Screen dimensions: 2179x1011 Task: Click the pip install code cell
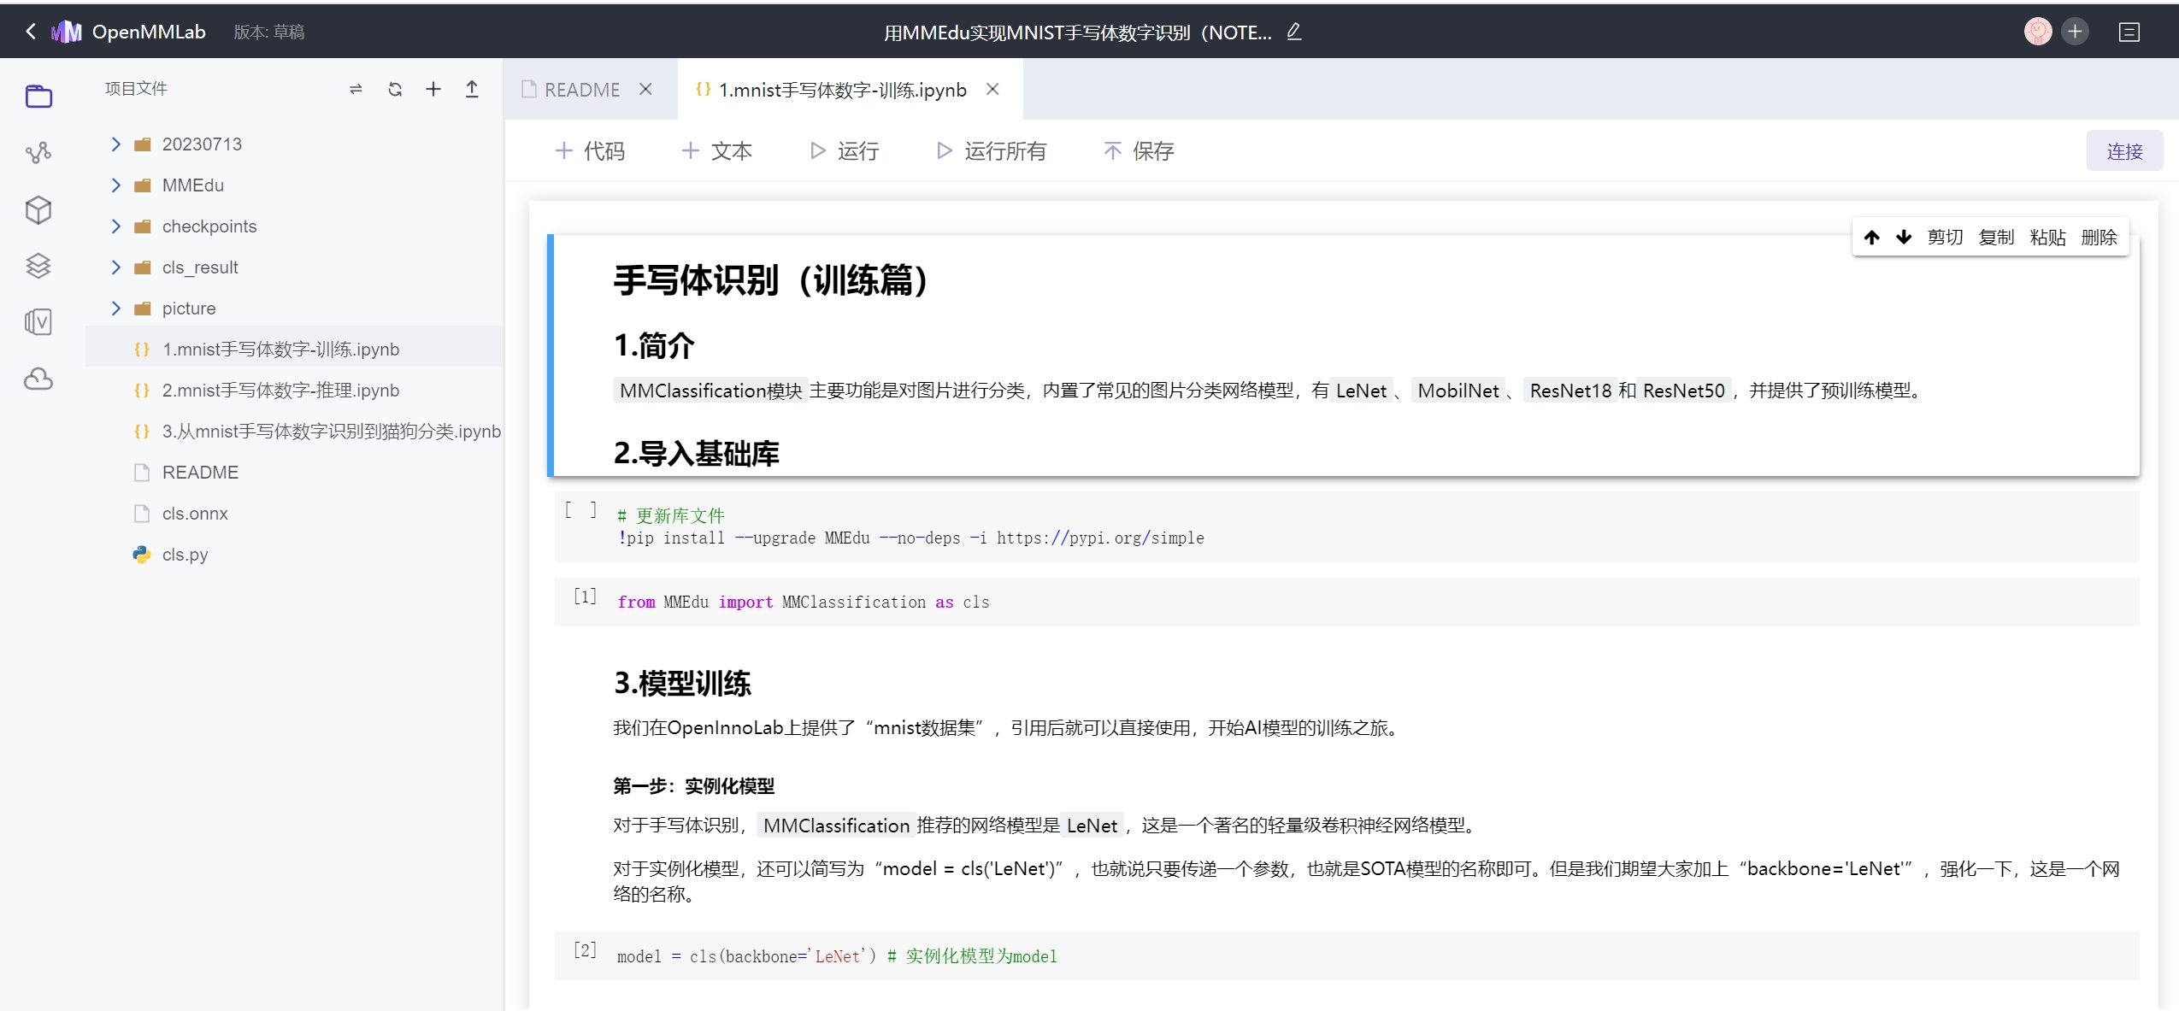coord(1346,526)
